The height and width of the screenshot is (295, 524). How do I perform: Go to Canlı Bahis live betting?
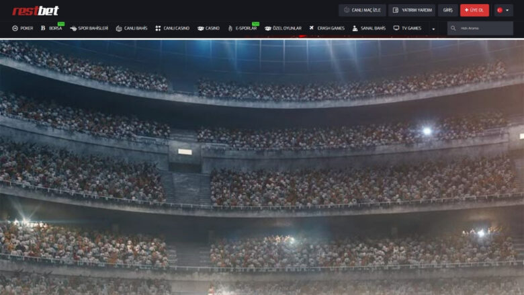tap(131, 28)
